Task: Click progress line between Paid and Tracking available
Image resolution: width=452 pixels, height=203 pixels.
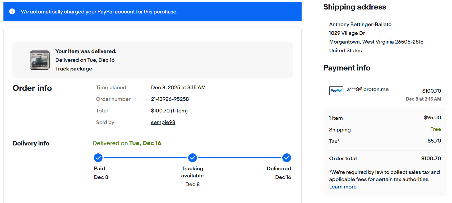Action: [x=145, y=158]
